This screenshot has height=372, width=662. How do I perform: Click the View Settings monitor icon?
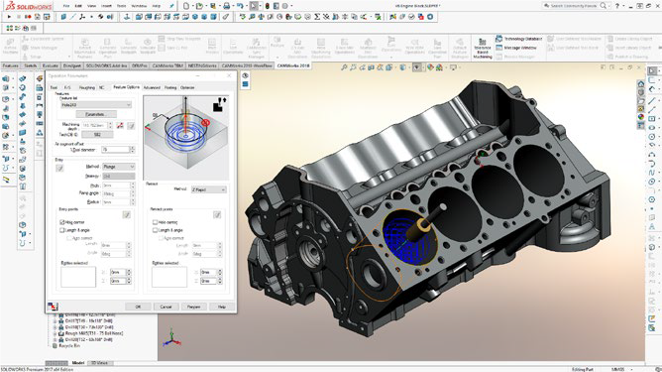coord(453,67)
